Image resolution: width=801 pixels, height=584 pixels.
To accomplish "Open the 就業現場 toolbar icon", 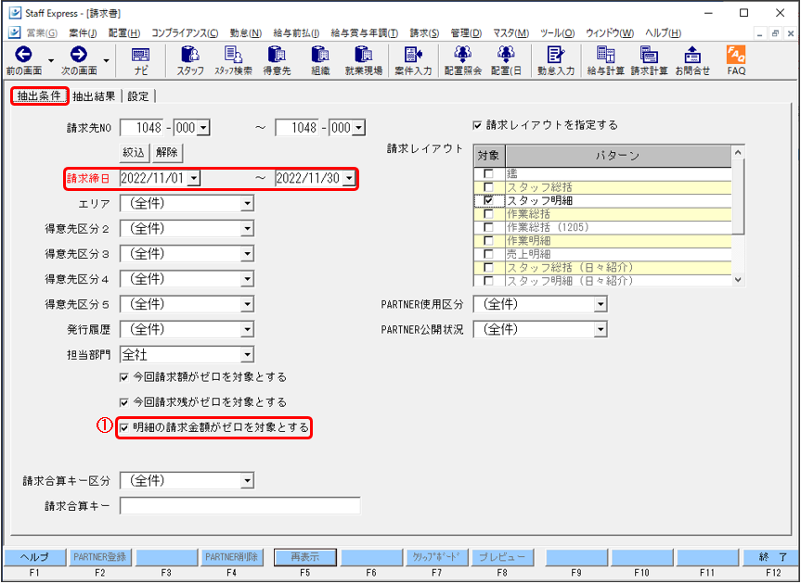I will 364,55.
